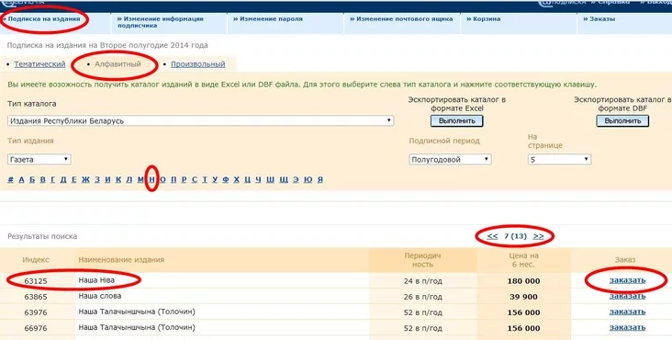Viewport: 672px width, 340px height.
Task: Go to next results page with >>
Action: [538, 236]
